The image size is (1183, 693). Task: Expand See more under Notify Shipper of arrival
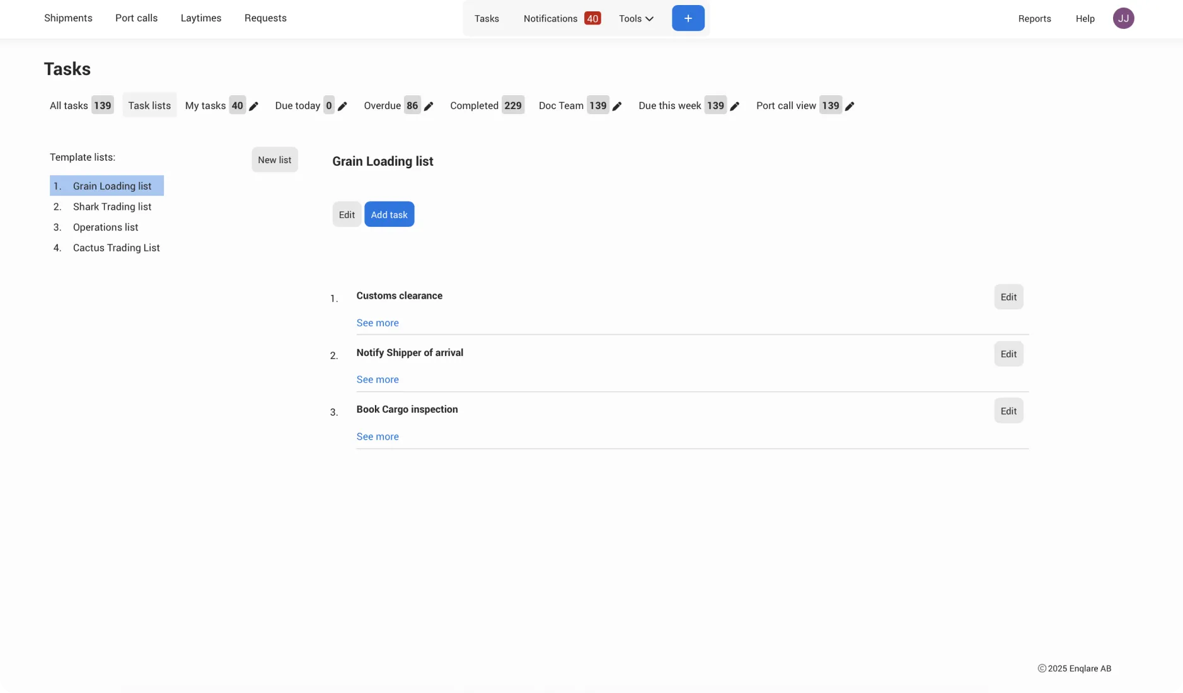coord(378,380)
